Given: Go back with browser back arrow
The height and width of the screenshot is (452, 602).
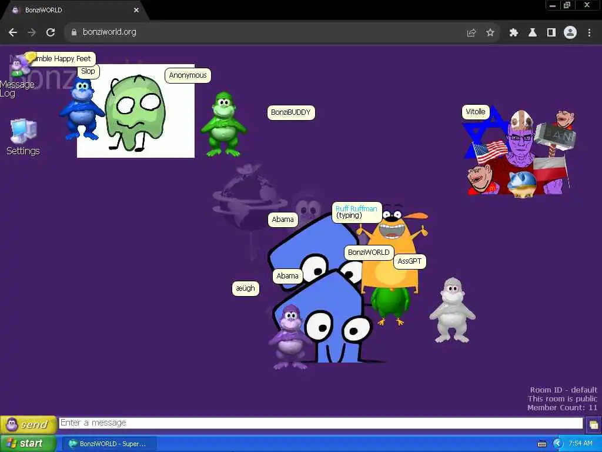Looking at the screenshot, I should pos(13,32).
